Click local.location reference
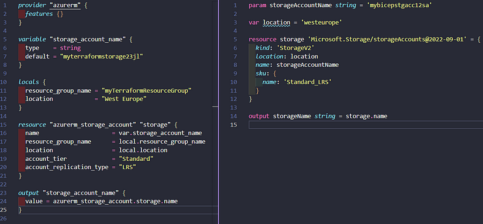 tap(143, 151)
